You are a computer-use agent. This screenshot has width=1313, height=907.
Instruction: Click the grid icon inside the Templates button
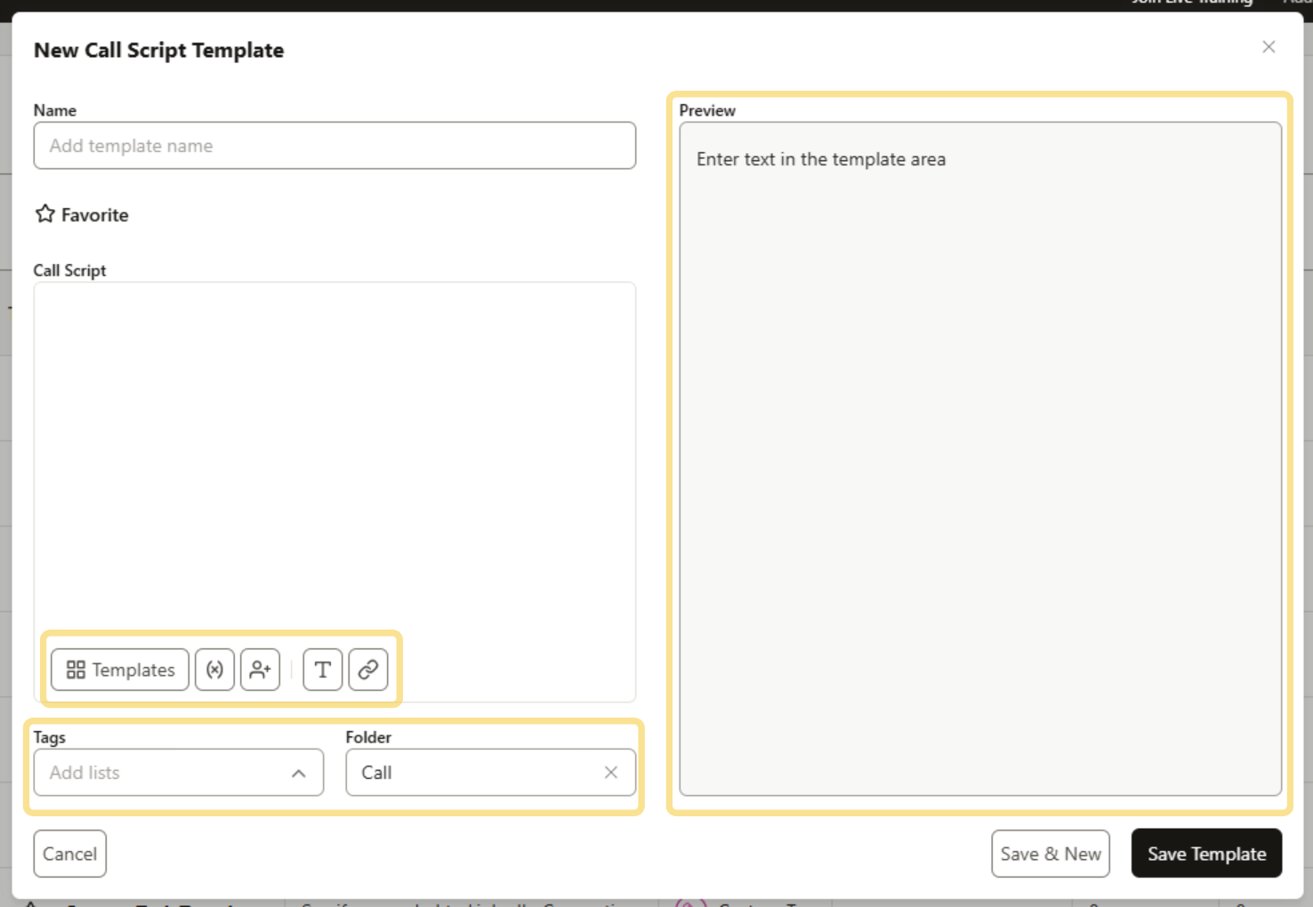[76, 670]
